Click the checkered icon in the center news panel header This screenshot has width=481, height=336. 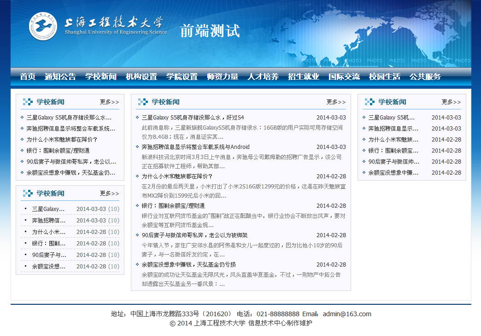tap(143, 102)
